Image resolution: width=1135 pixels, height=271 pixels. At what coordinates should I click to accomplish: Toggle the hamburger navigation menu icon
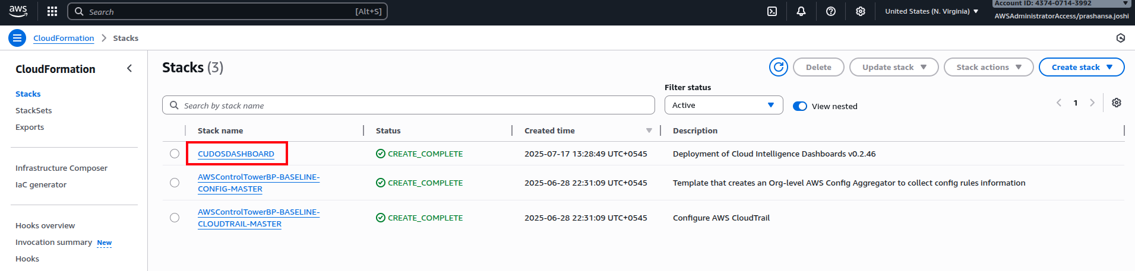click(17, 38)
